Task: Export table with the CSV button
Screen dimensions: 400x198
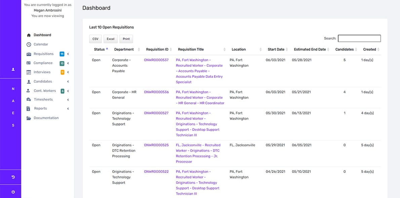Action: [95, 39]
